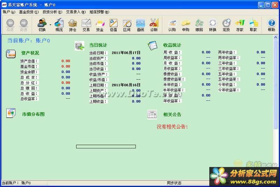The width and height of the screenshot is (280, 187).
Task: Click the 五年收益率 label
Action: pyautogui.click(x=229, y=79)
